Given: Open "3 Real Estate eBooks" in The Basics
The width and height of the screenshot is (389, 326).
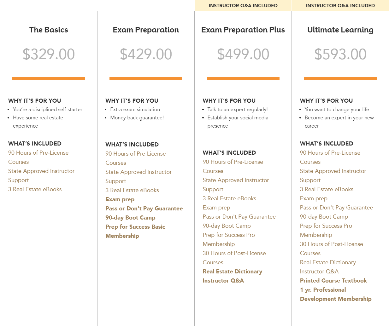Looking at the screenshot, I should 35,189.
